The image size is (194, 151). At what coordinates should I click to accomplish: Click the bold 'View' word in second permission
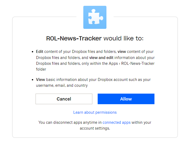pyautogui.click(x=40, y=80)
